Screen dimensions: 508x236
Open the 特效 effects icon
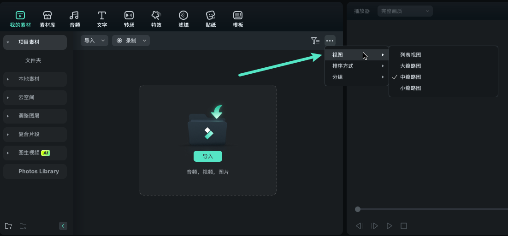[156, 19]
